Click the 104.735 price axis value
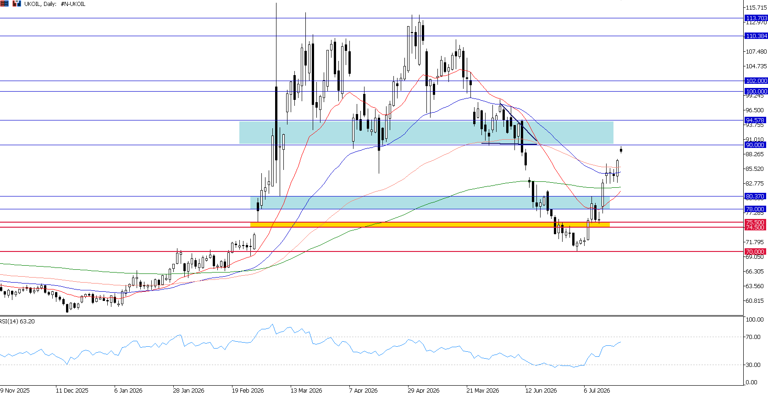The image size is (768, 393). 757,66
